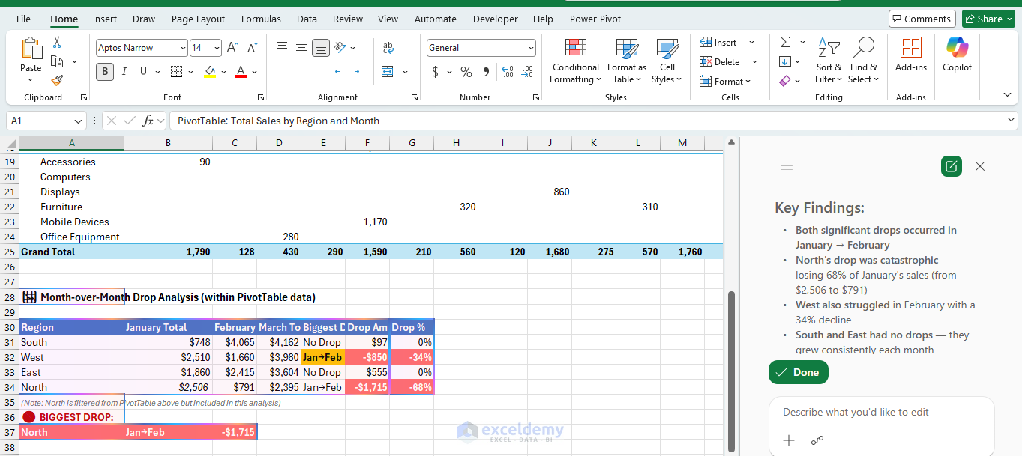Switch to the Data tab
Viewport: 1022px width, 456px height.
[x=307, y=19]
